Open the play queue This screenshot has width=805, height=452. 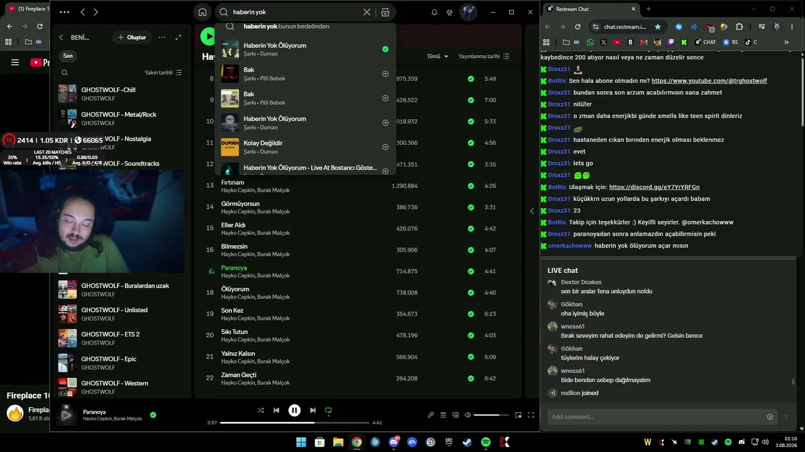pos(443,415)
